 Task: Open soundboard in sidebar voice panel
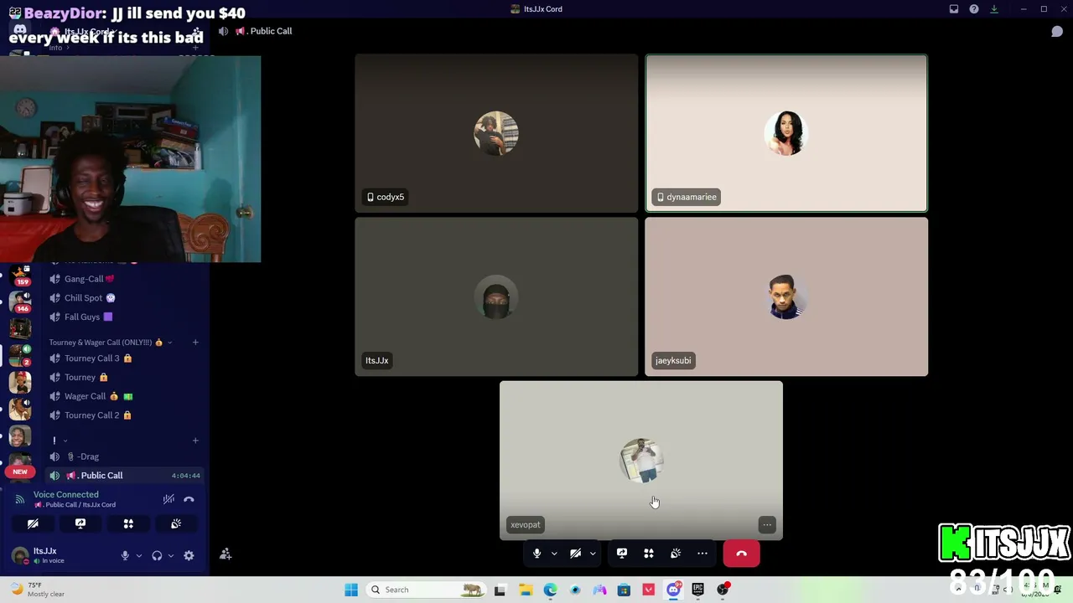pos(176,523)
